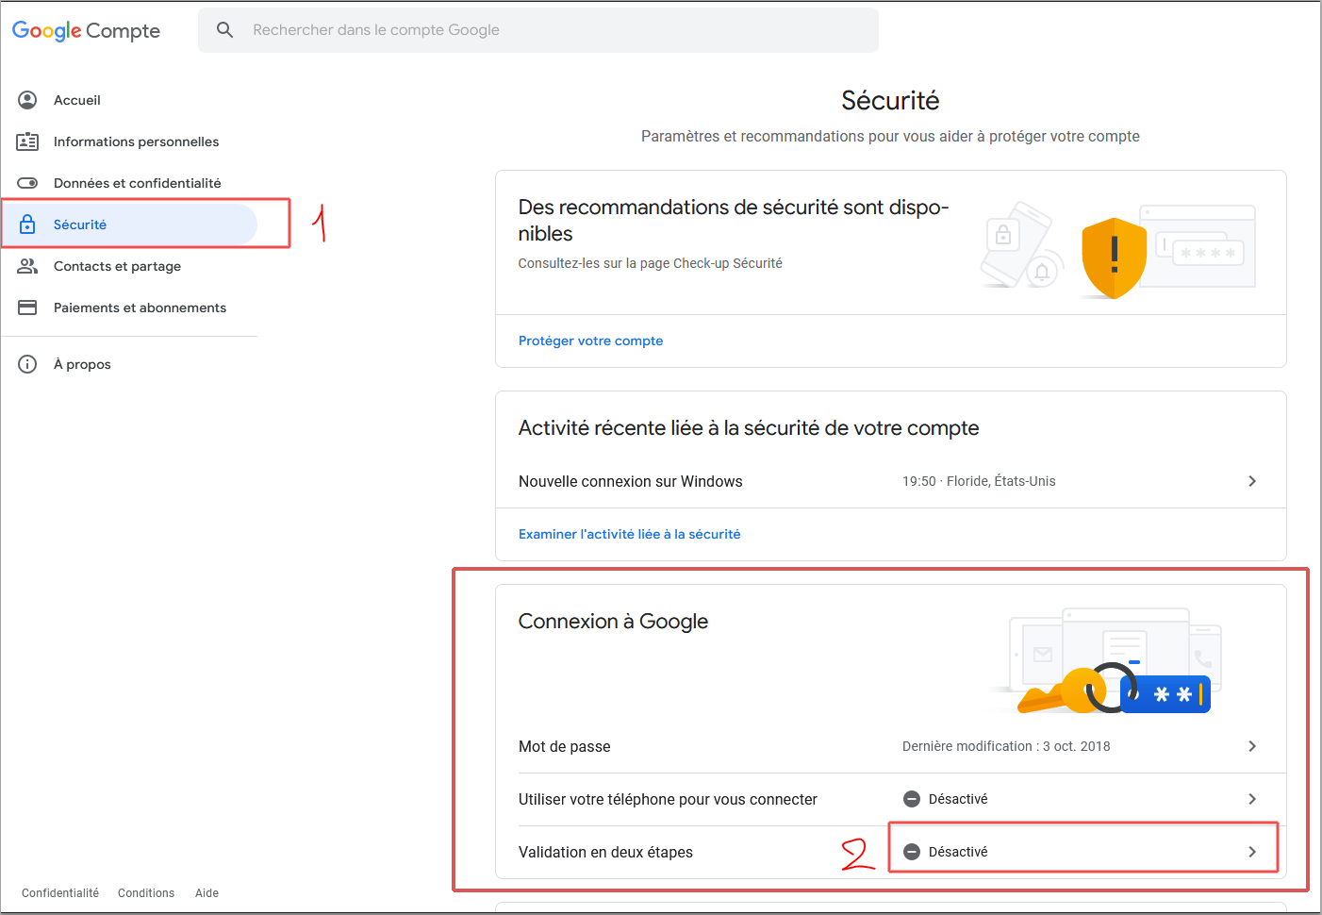The height and width of the screenshot is (915, 1322).
Task: Click the Contacts et partage people icon
Action: pyautogui.click(x=27, y=266)
